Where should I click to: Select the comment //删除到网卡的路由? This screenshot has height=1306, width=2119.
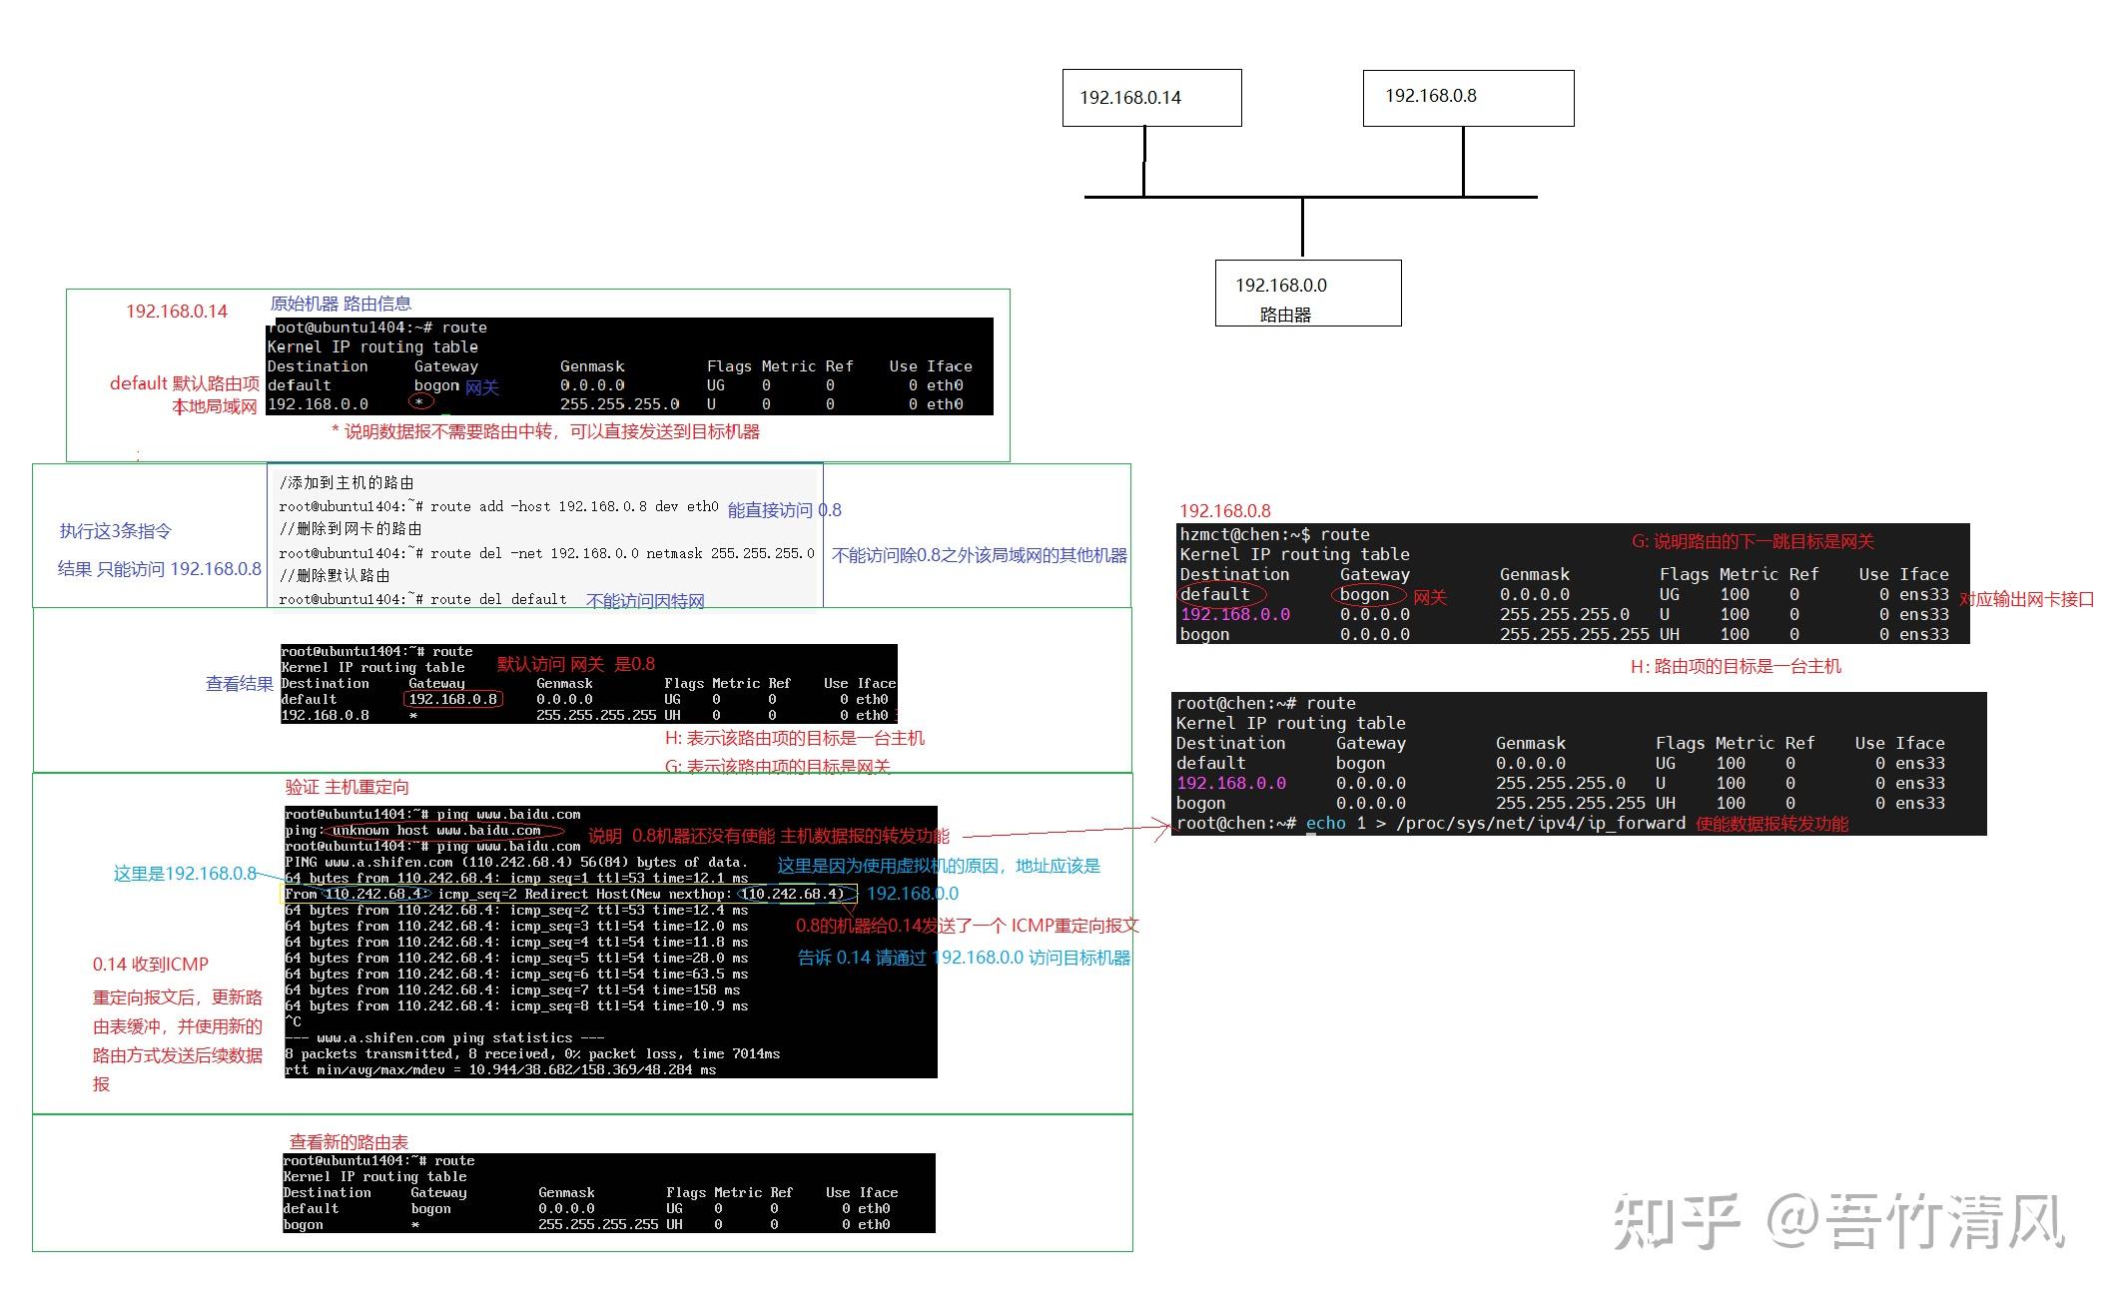[x=351, y=529]
